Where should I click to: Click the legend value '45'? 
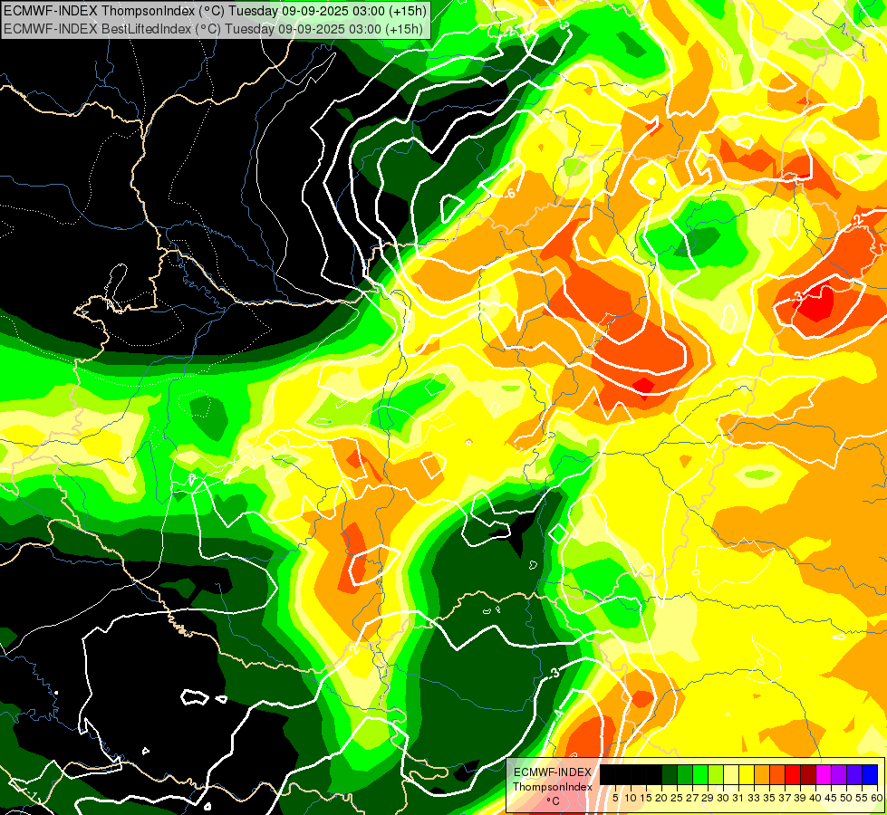pos(831,798)
